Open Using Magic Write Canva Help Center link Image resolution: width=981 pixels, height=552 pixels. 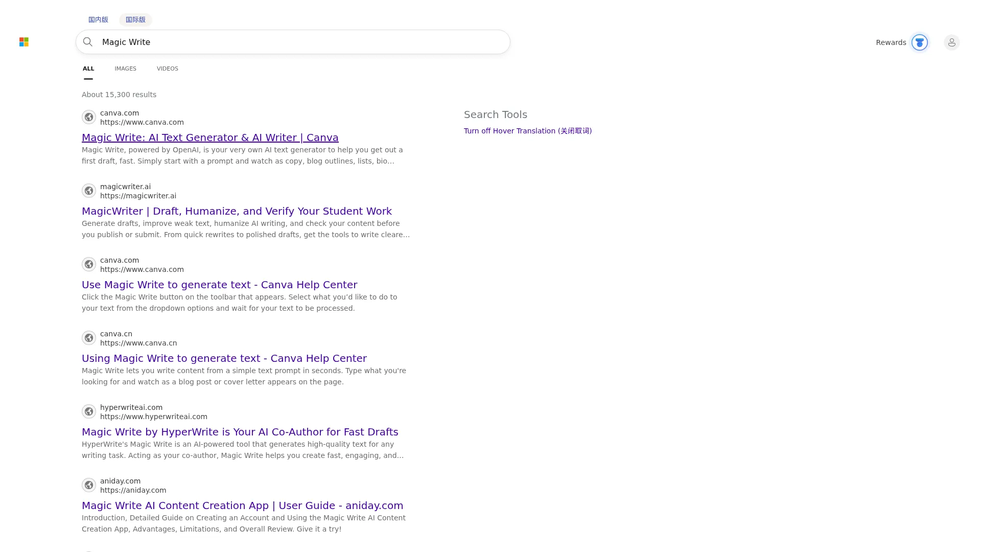pos(224,358)
